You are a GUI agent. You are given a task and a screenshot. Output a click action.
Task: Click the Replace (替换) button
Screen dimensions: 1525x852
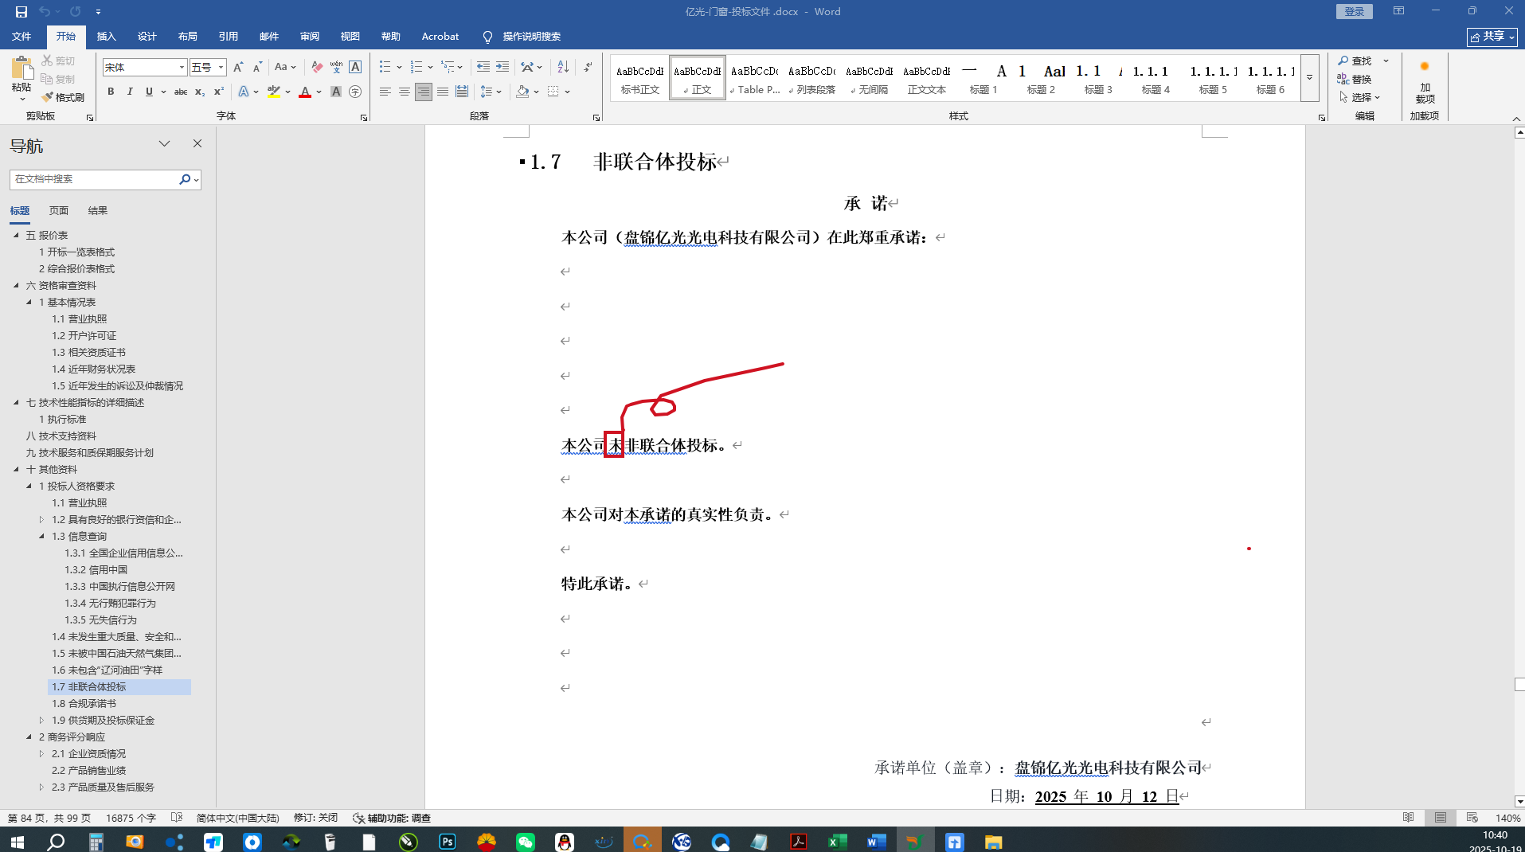tap(1355, 79)
